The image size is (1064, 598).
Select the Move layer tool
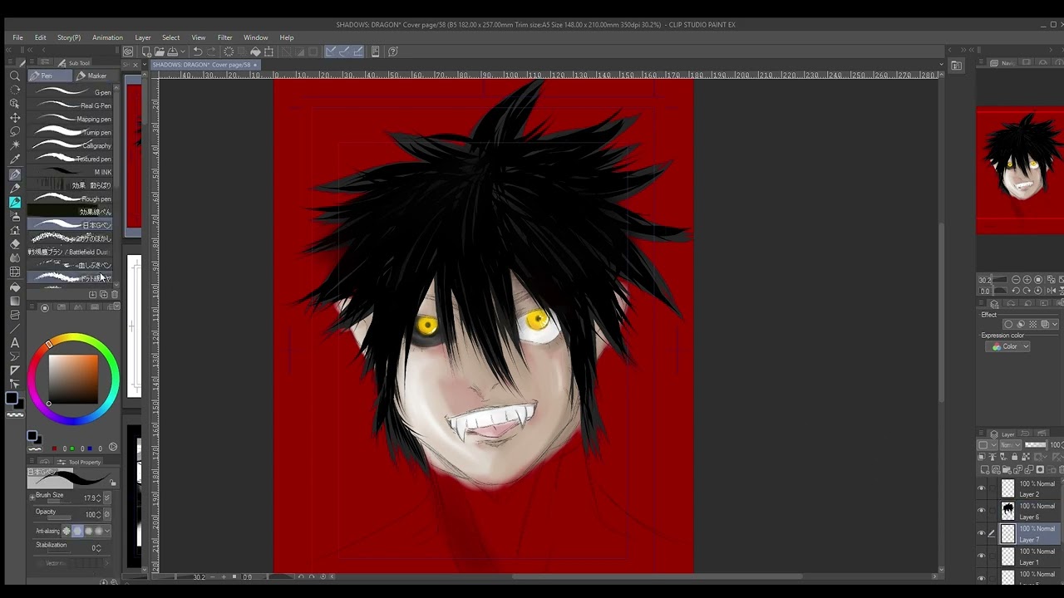[14, 117]
